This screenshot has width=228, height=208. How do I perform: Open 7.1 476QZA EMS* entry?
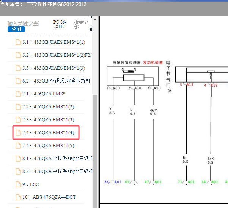tap(44, 94)
